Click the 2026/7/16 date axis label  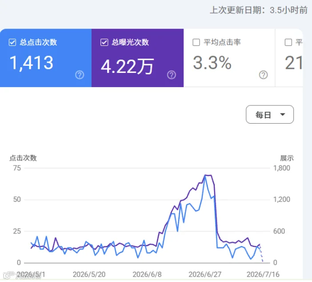click(x=263, y=274)
